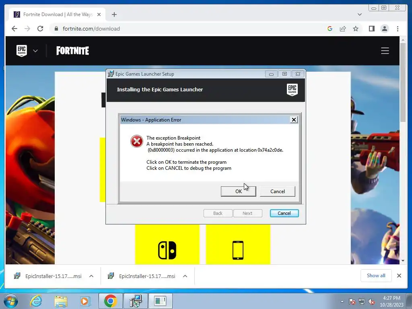The image size is (412, 309).
Task: Click OK to terminate the program
Action: [238, 191]
